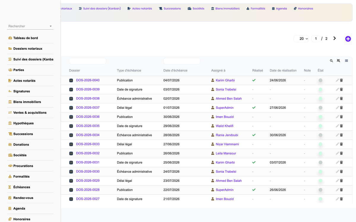Add new échéance with plus button
Viewport: 356px width, 222px height.
(x=348, y=39)
